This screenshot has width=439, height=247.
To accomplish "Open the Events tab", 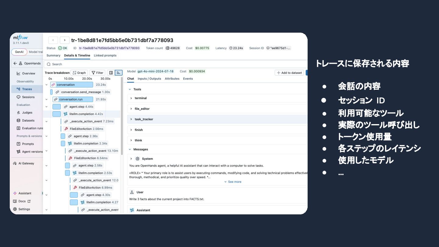I will (x=188, y=79).
